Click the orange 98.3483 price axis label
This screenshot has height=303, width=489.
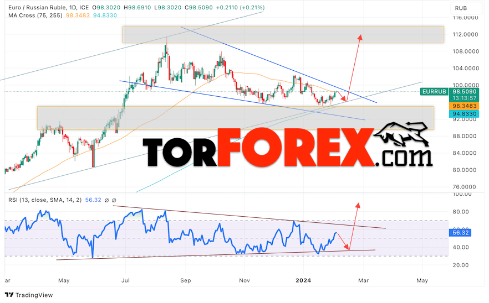click(x=465, y=106)
